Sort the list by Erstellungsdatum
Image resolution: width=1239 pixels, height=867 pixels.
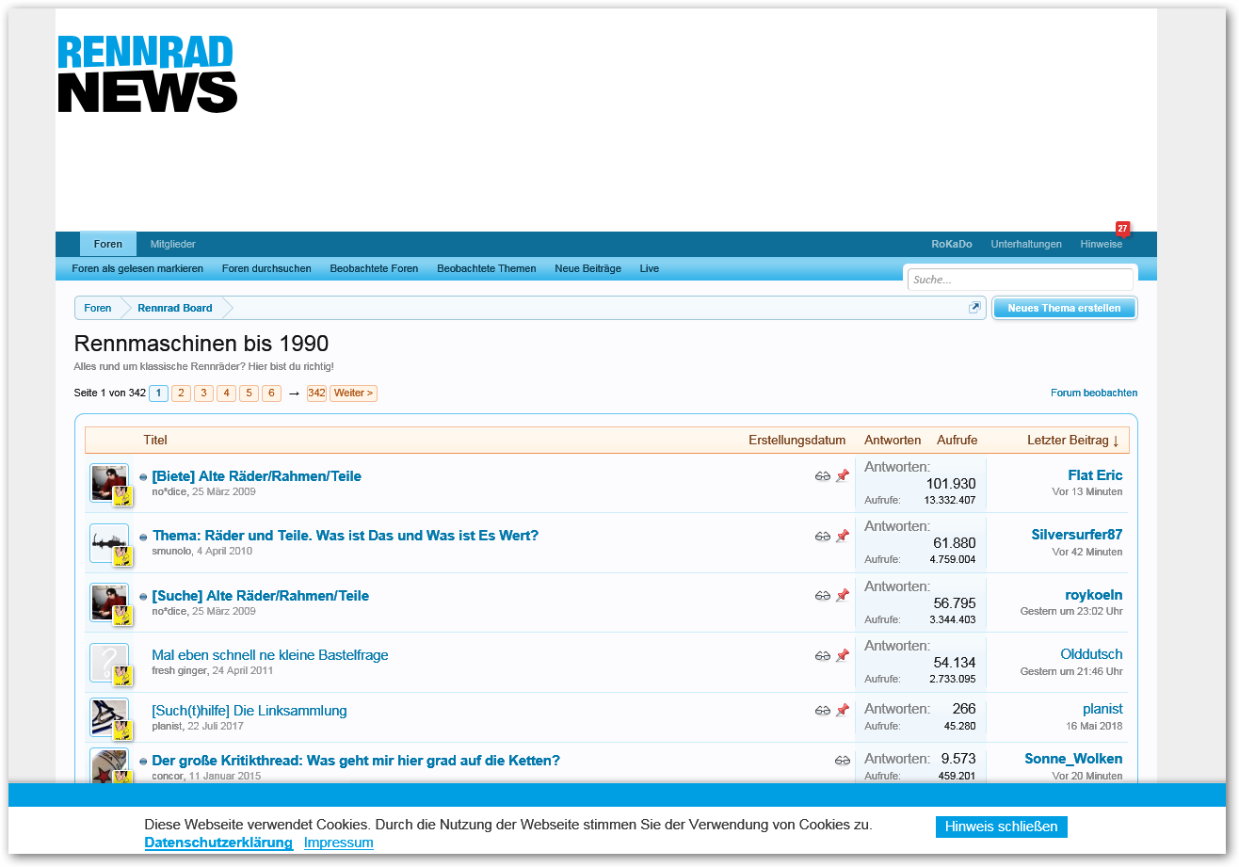coord(796,441)
